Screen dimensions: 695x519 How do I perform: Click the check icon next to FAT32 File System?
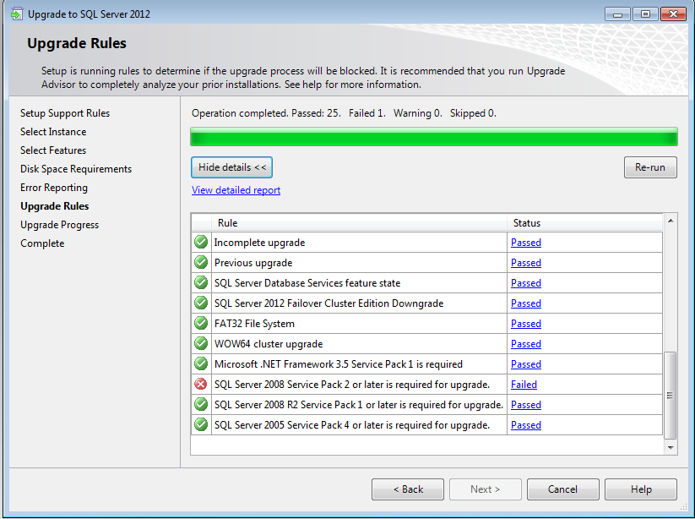click(x=201, y=324)
